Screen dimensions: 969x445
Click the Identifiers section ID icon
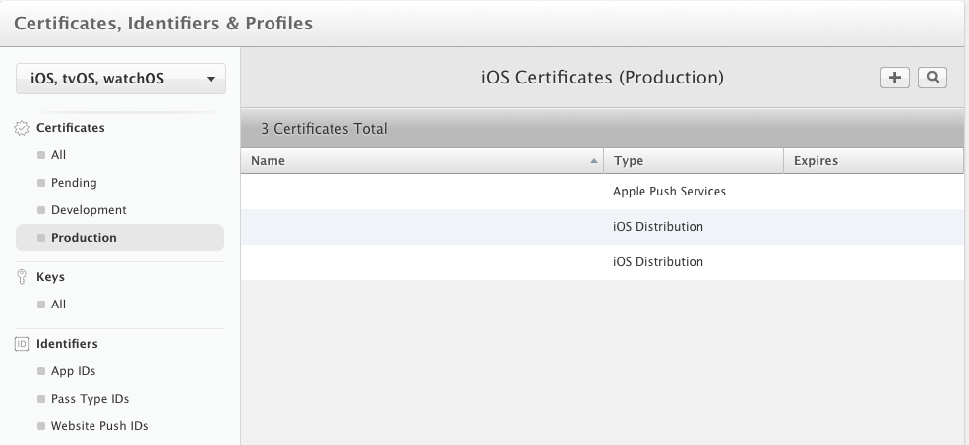(22, 344)
